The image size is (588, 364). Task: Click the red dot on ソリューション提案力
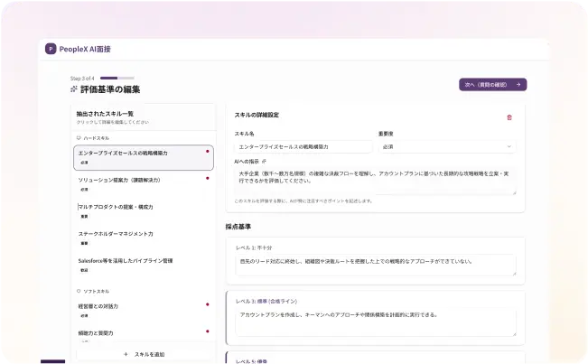pos(208,179)
